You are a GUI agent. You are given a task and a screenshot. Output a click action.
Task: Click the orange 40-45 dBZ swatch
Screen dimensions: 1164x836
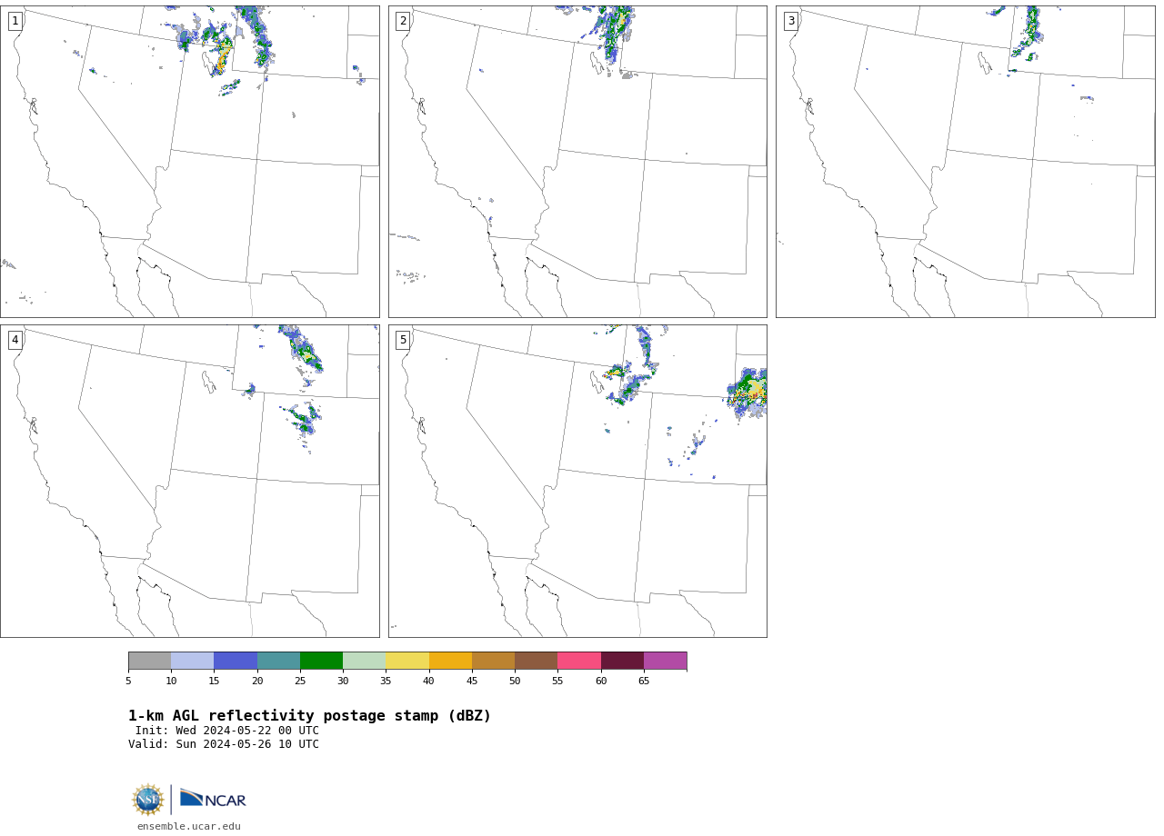click(x=450, y=661)
